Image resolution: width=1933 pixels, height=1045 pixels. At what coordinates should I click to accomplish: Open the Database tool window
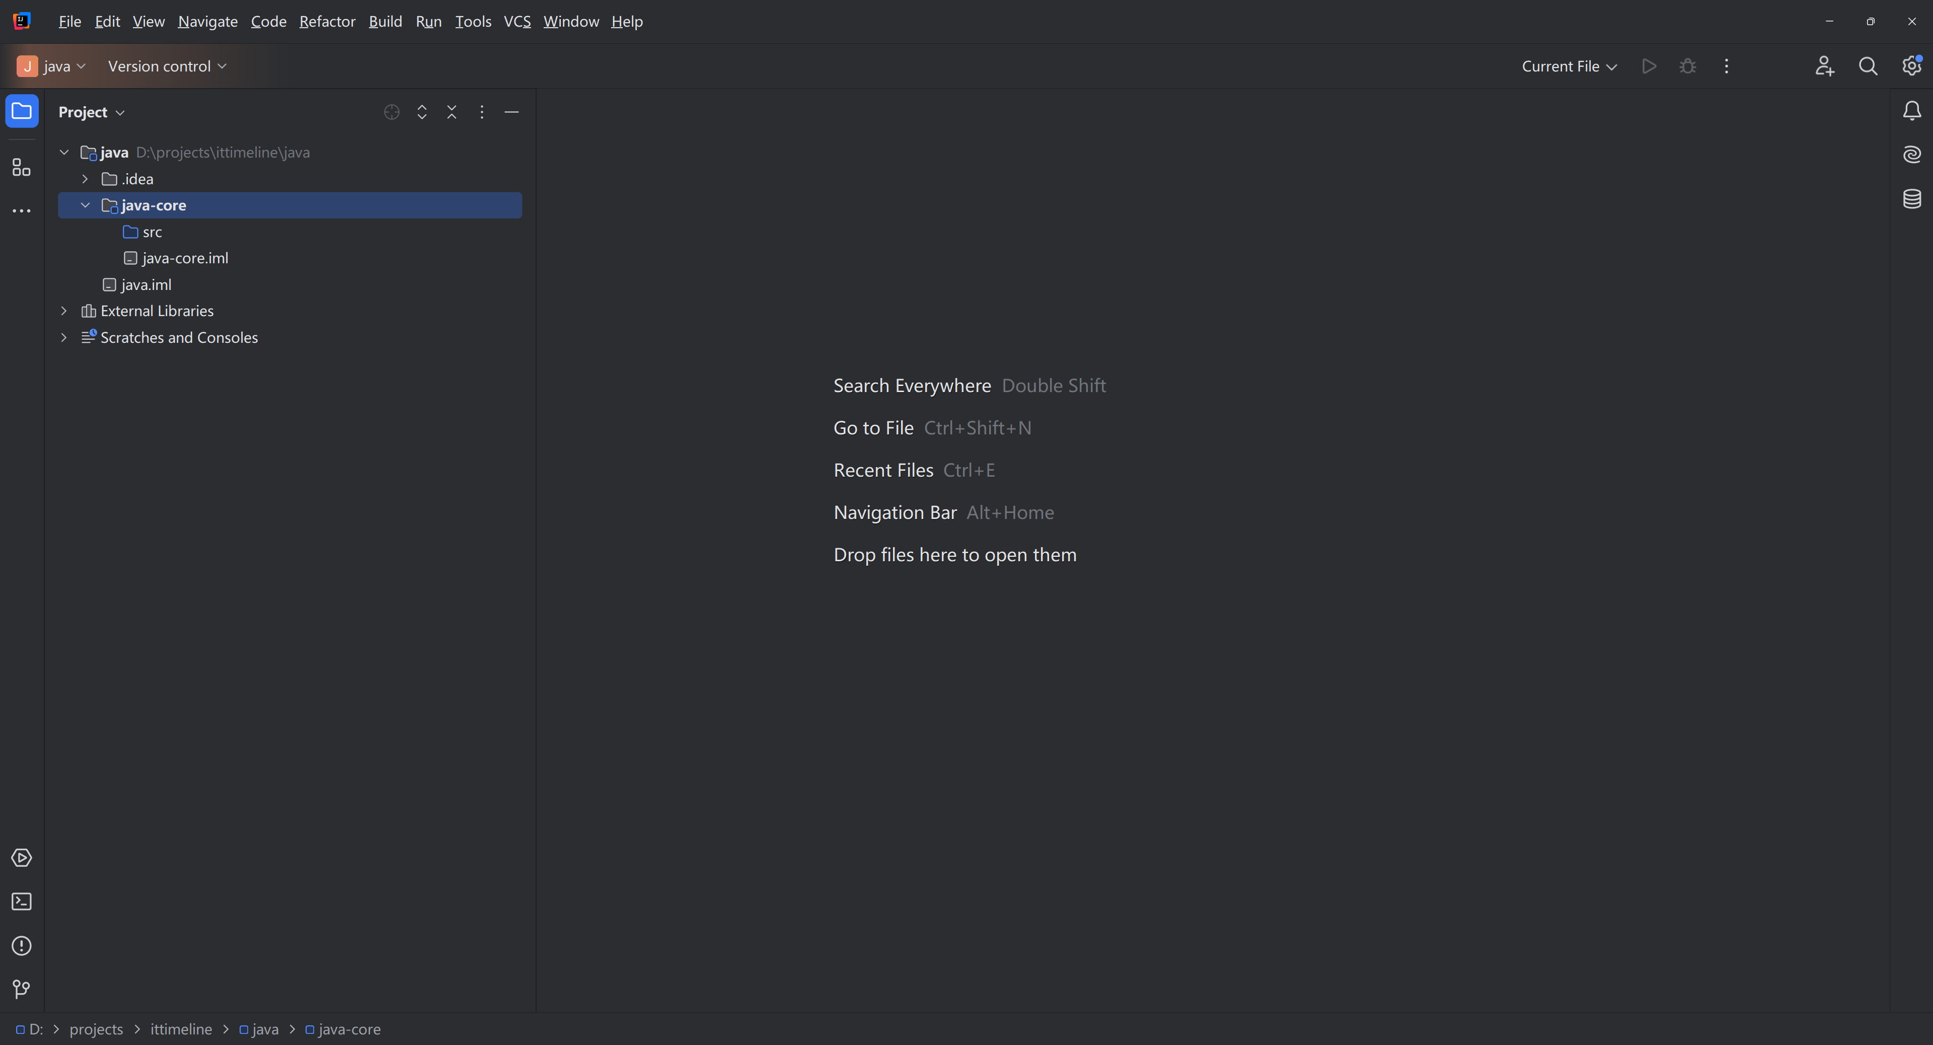(x=1911, y=199)
